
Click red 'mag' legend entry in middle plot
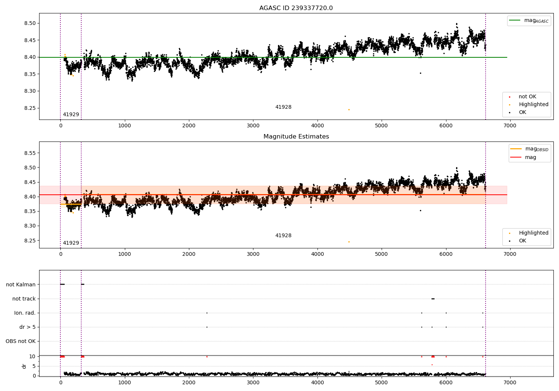coord(523,158)
